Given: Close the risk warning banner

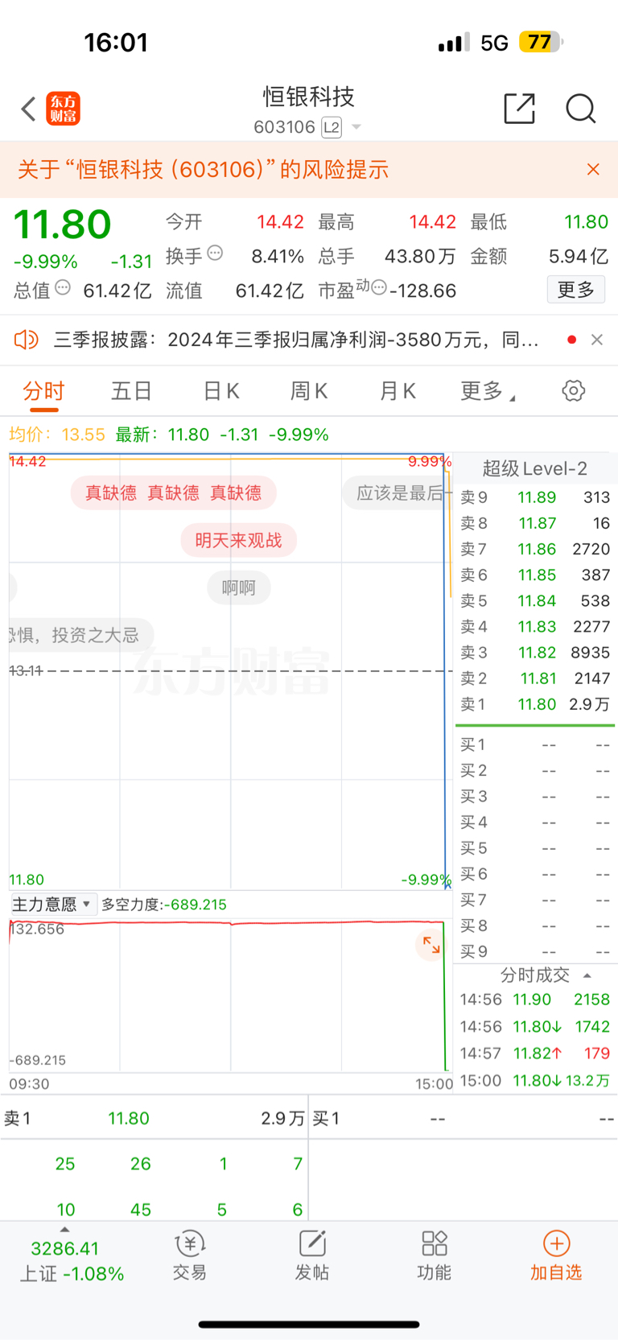Looking at the screenshot, I should pos(593,169).
